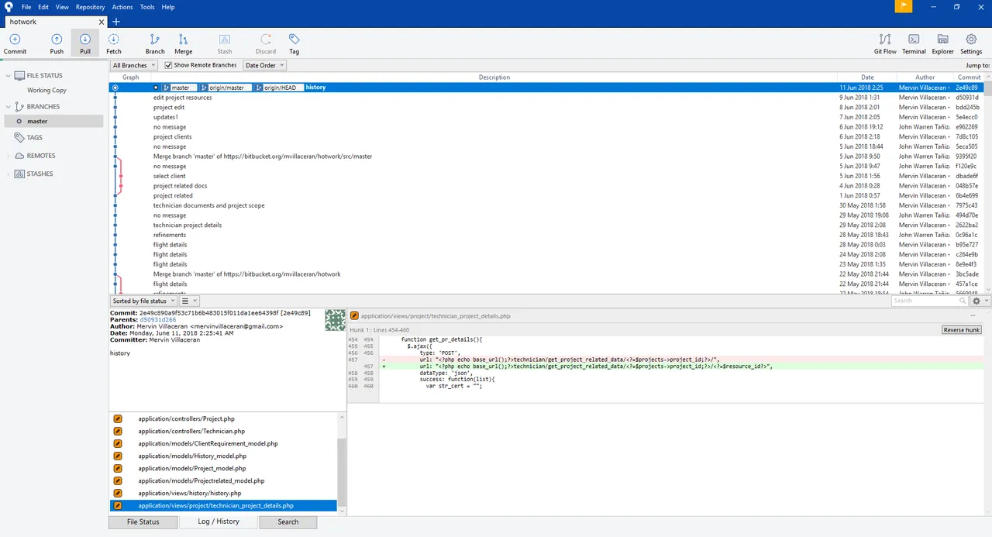Open the file list view mode dropdown

(x=190, y=301)
